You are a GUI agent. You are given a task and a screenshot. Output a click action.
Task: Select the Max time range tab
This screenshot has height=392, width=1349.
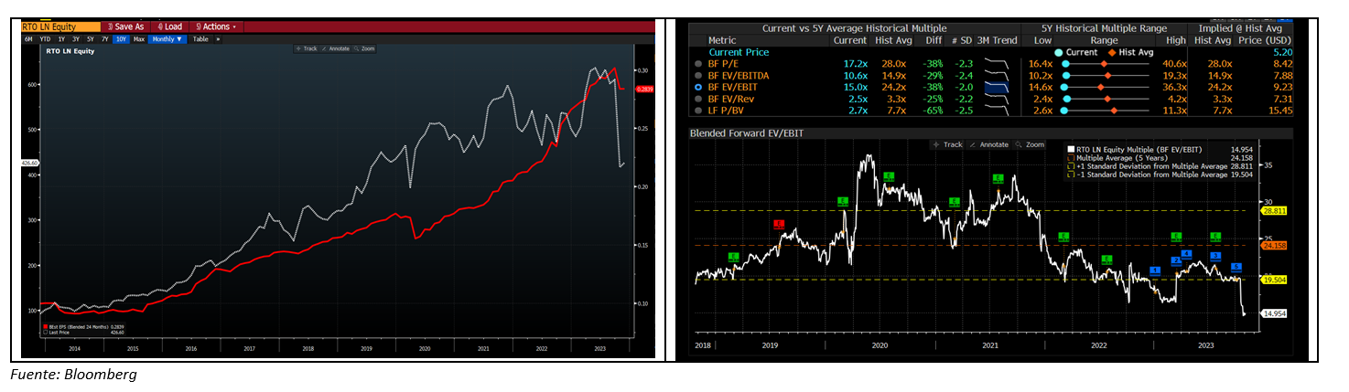(139, 39)
